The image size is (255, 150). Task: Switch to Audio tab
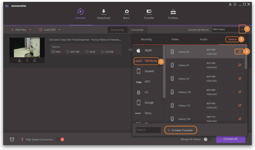(203, 39)
